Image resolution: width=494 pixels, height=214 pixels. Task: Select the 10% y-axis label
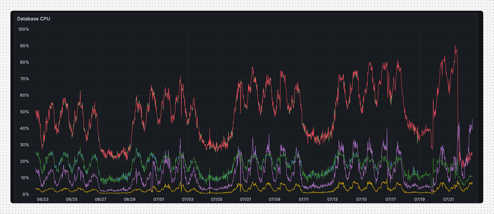(x=24, y=178)
